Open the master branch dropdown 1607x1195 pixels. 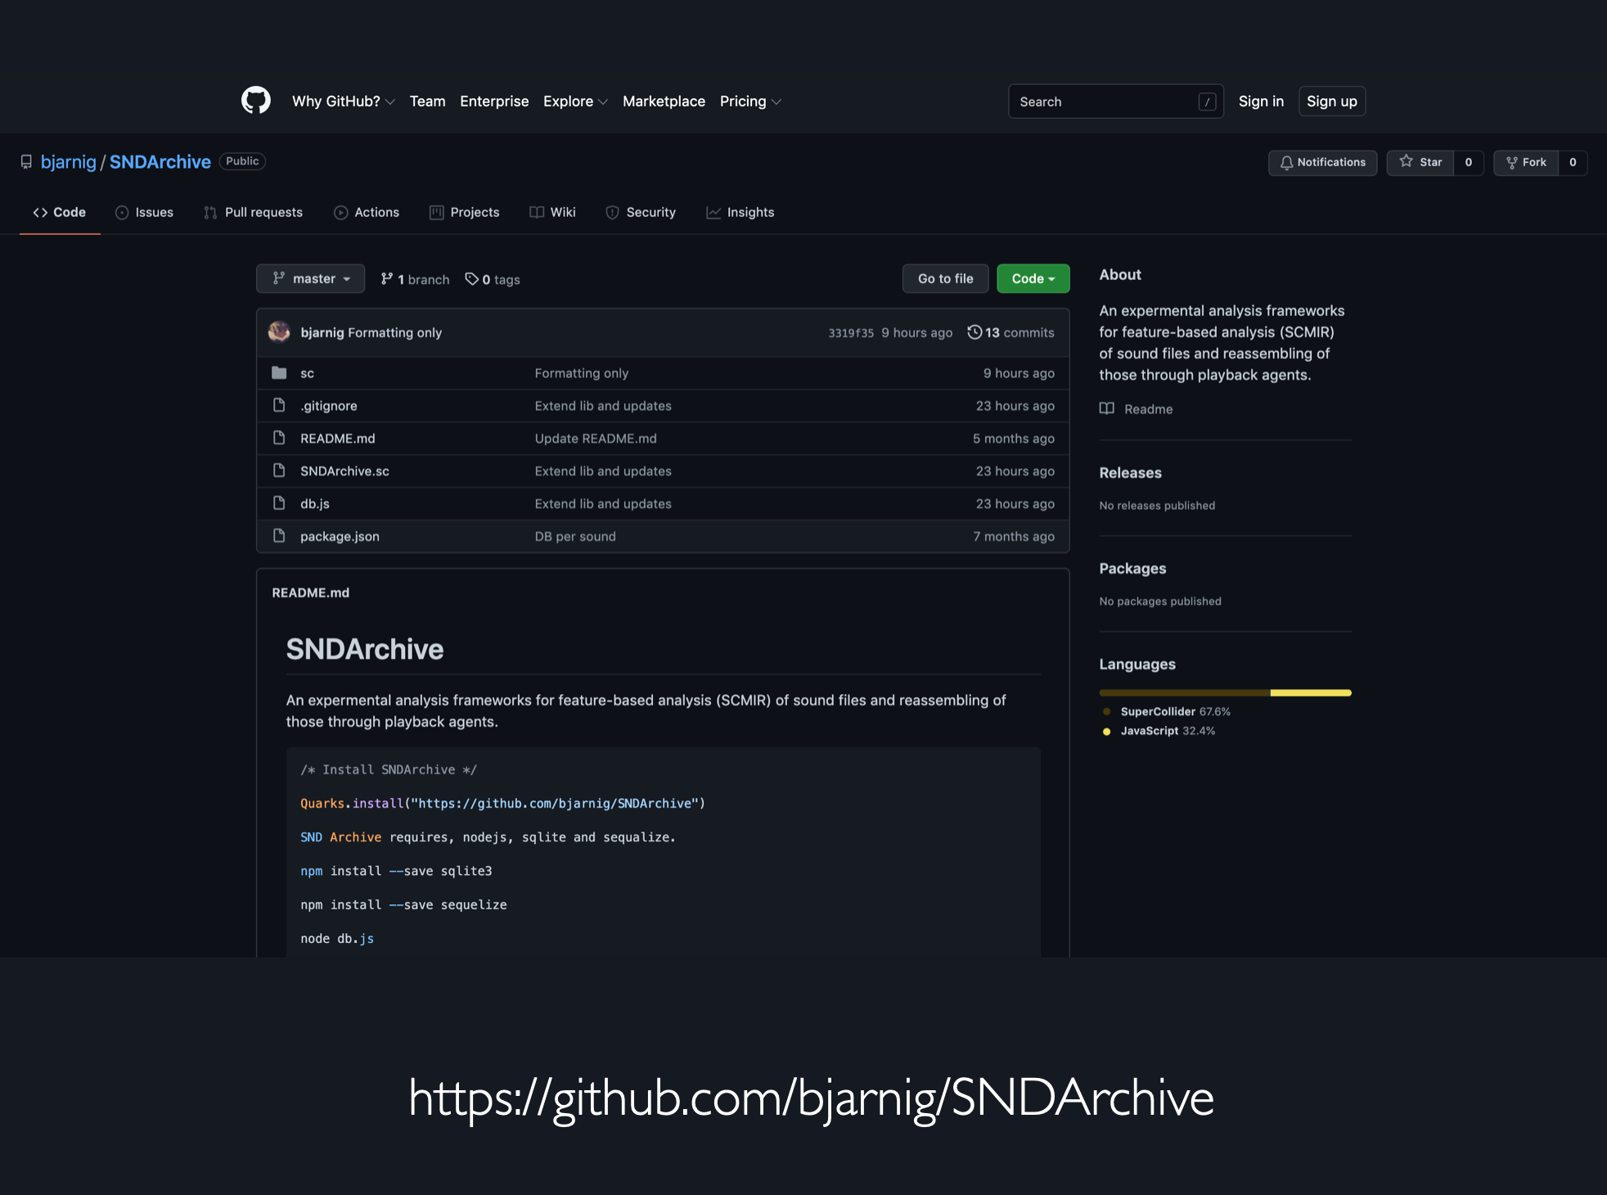[x=310, y=279]
